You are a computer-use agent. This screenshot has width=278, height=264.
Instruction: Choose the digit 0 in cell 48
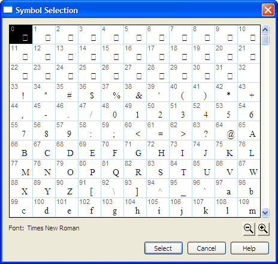coord(112,112)
